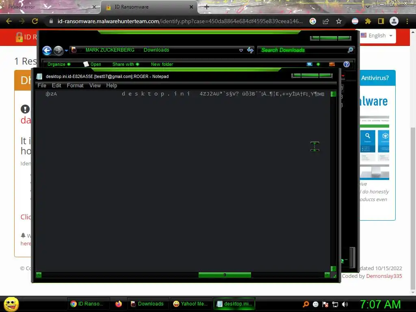Click the Chrome tab search chevron
Screen dimensions: 416x312
[367, 6]
